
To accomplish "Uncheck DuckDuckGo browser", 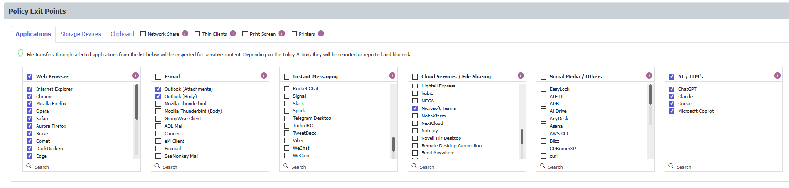I will pyautogui.click(x=30, y=149).
